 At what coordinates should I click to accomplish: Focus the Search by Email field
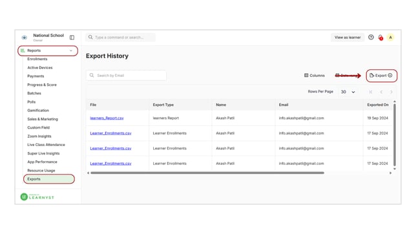click(127, 76)
